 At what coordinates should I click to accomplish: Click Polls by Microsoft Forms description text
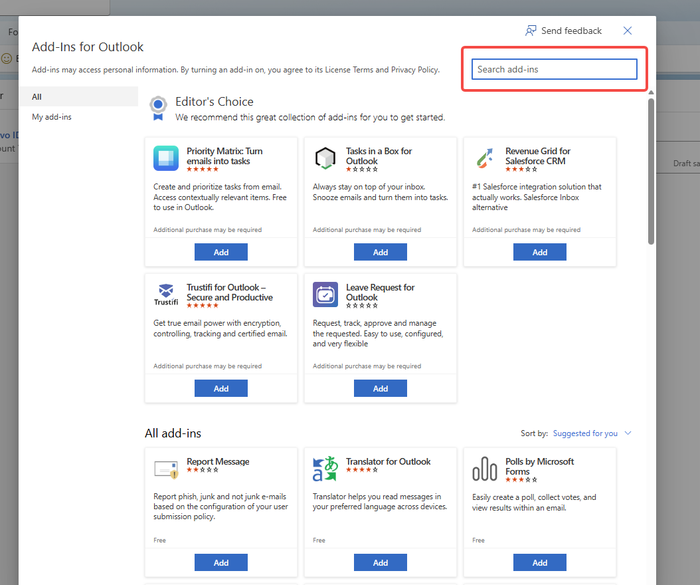coord(534,503)
